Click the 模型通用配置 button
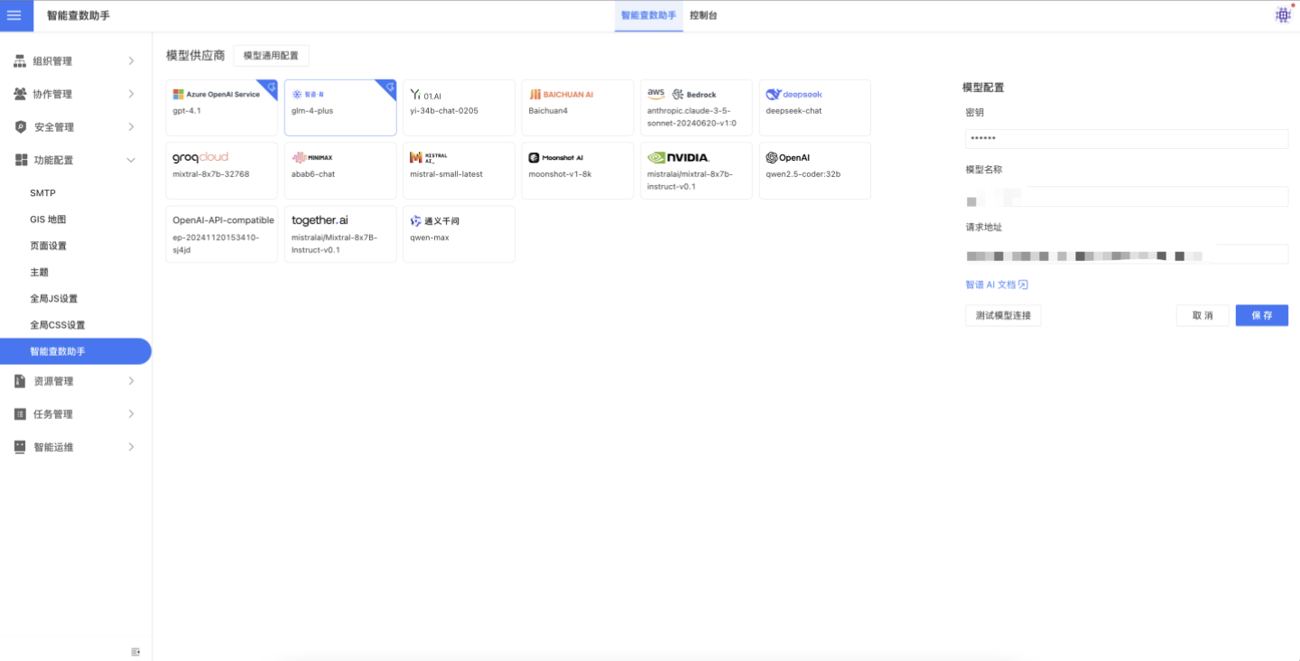Screen dimensions: 1300x661 tap(271, 56)
